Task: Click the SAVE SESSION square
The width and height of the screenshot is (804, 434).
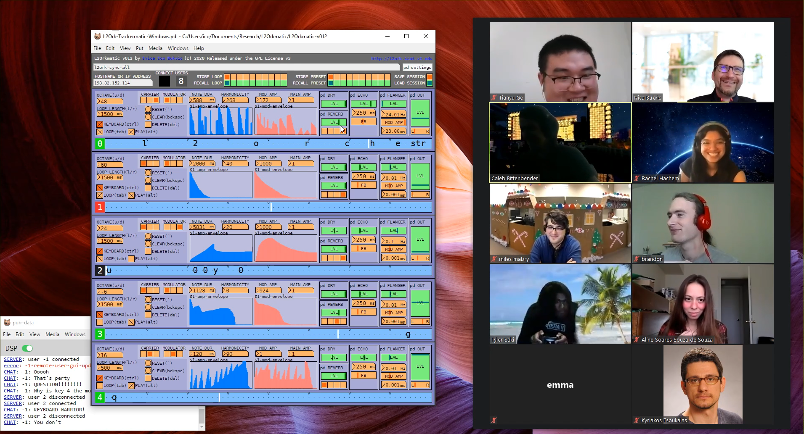Action: point(430,77)
